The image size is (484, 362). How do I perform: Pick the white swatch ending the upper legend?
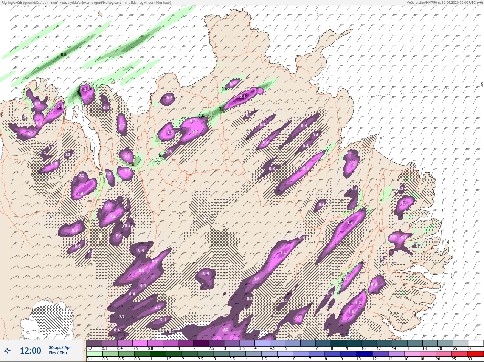pos(476,343)
